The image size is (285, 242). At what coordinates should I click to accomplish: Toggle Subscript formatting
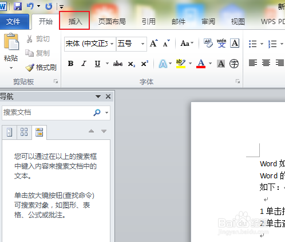click(x=132, y=64)
